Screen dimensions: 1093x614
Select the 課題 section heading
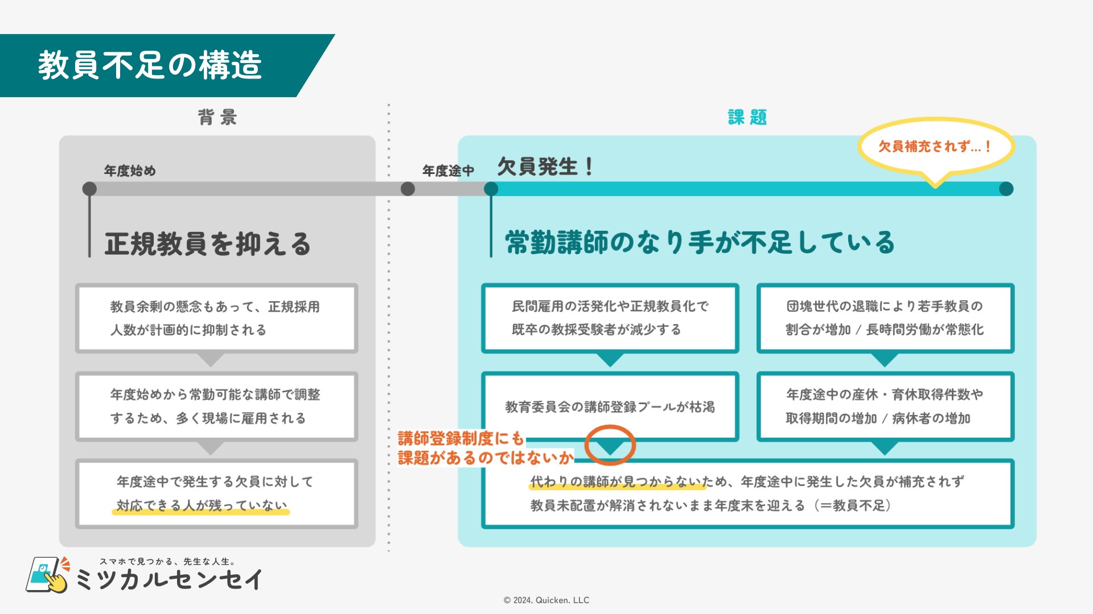747,117
